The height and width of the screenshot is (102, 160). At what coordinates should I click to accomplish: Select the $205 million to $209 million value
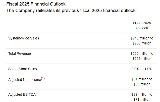[x=142, y=56]
